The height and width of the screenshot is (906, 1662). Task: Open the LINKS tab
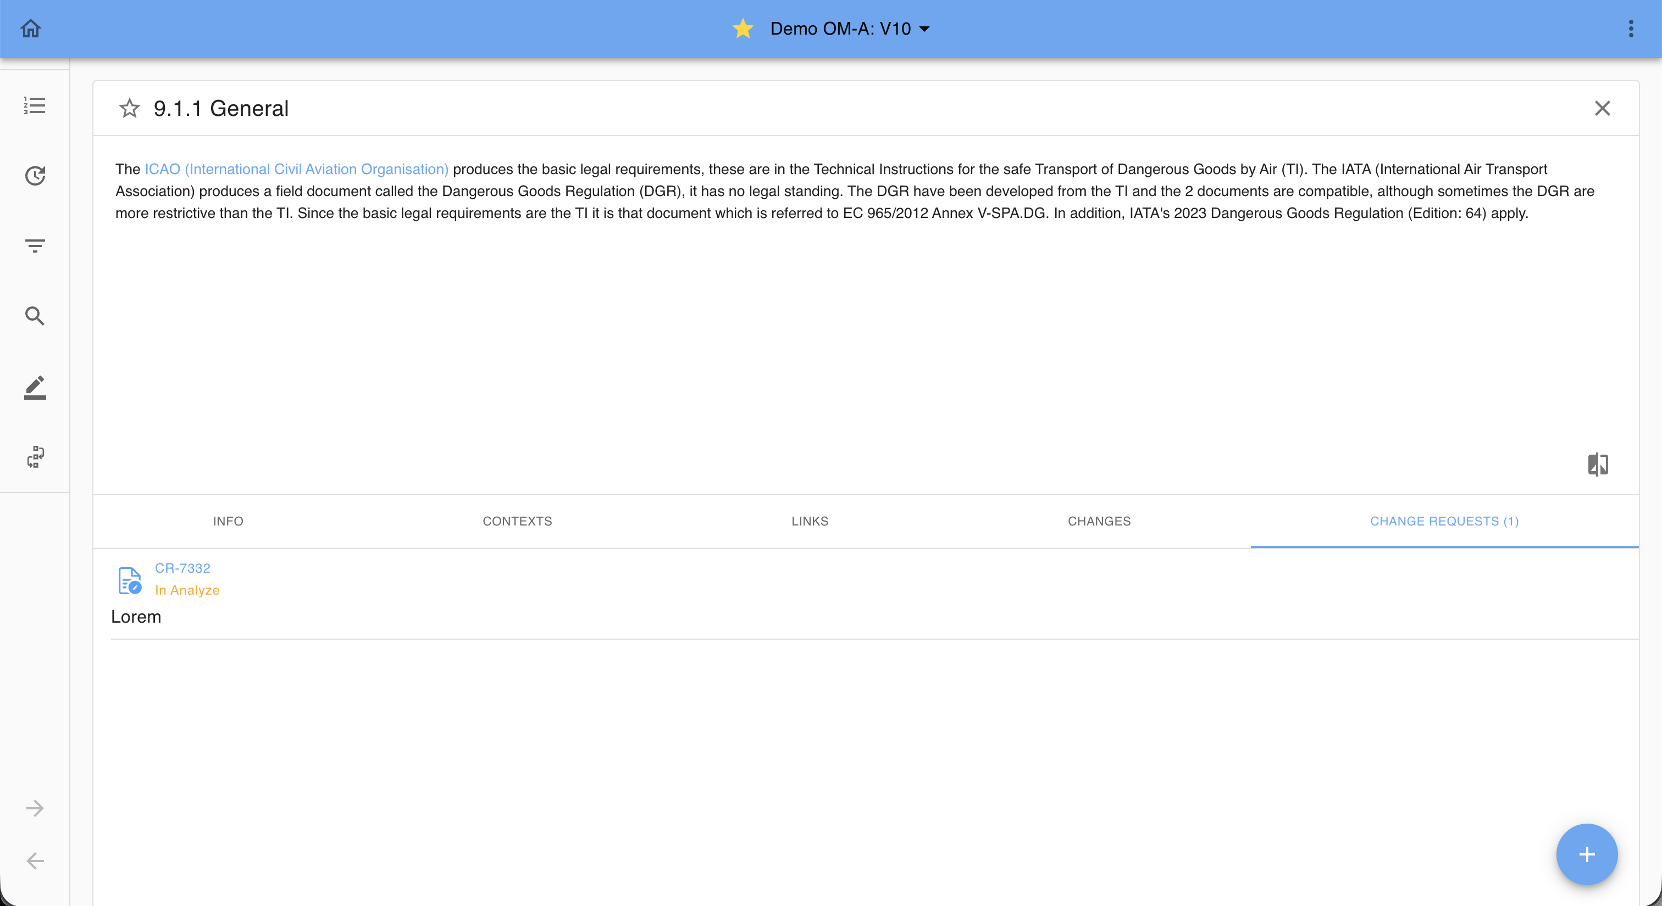809,521
